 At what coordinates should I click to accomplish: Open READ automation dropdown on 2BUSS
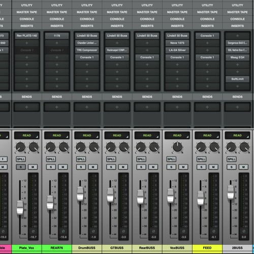(x=237, y=136)
